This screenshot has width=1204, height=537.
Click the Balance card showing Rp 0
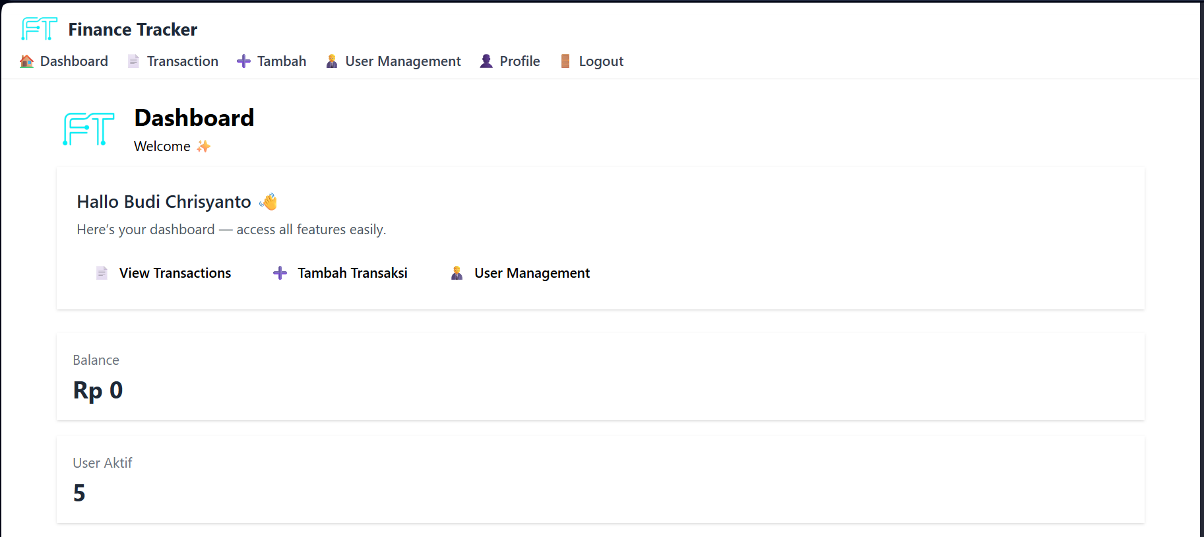600,377
